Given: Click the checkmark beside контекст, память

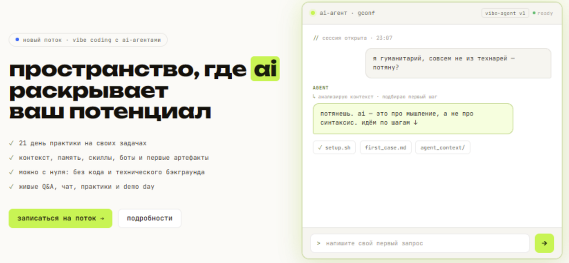Looking at the screenshot, I should pyautogui.click(x=11, y=157).
